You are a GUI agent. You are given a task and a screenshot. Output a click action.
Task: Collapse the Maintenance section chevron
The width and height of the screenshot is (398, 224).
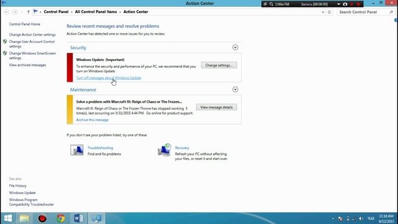[235, 90]
